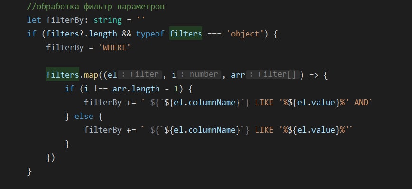Click the '!==' operator

(x=101, y=89)
